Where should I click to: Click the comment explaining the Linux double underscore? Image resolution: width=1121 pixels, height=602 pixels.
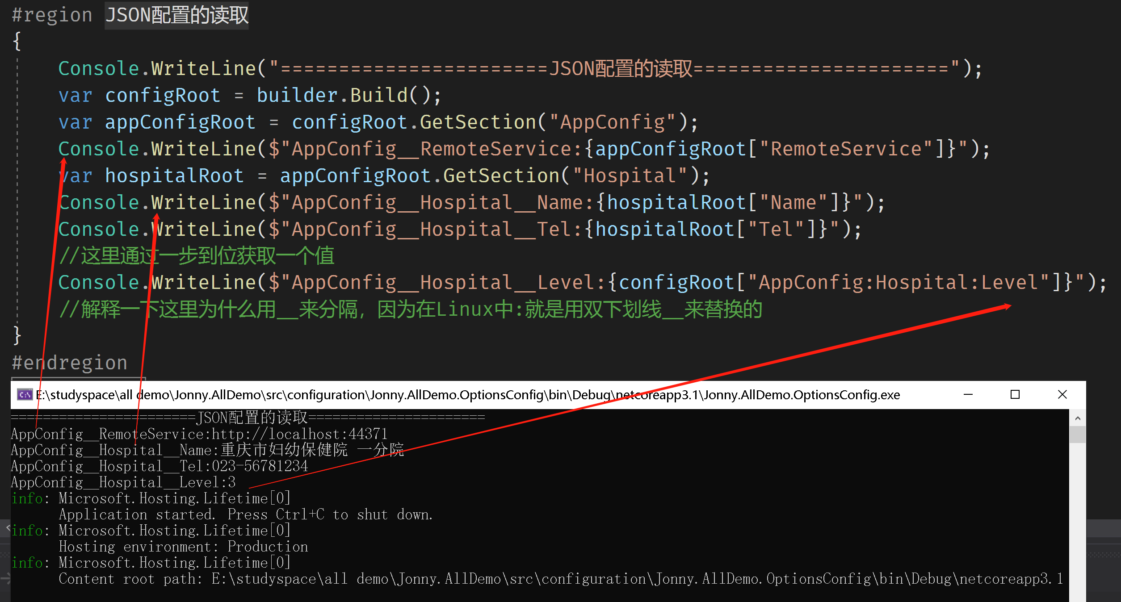point(410,309)
